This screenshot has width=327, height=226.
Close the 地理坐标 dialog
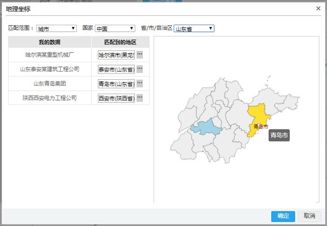click(x=318, y=8)
